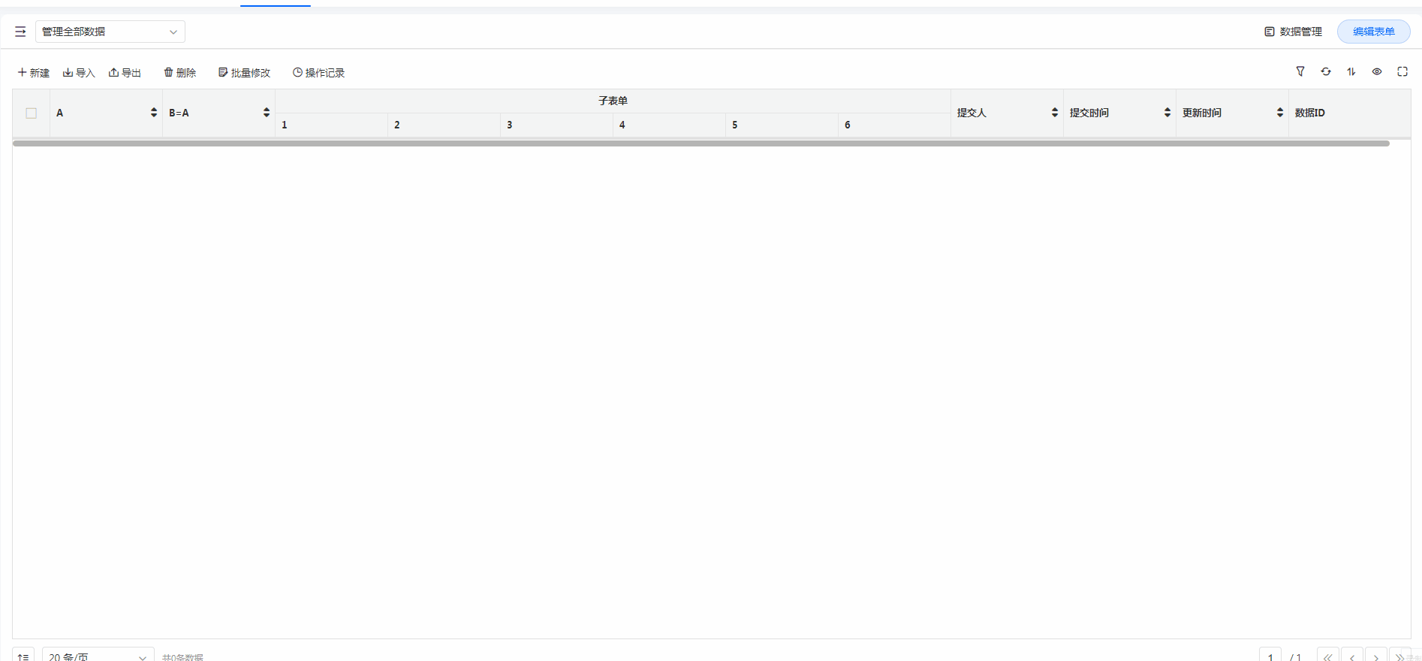Click the refresh data icon
1422x661 pixels.
pos(1326,72)
